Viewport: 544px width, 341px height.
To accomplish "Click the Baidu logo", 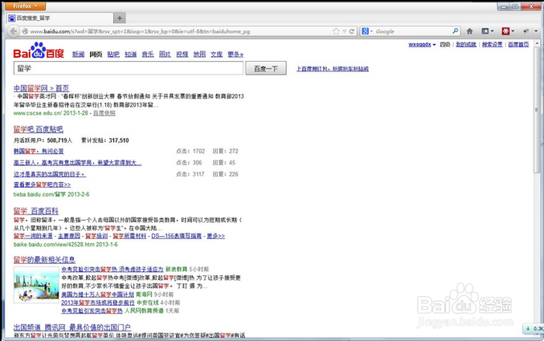I will (x=39, y=51).
